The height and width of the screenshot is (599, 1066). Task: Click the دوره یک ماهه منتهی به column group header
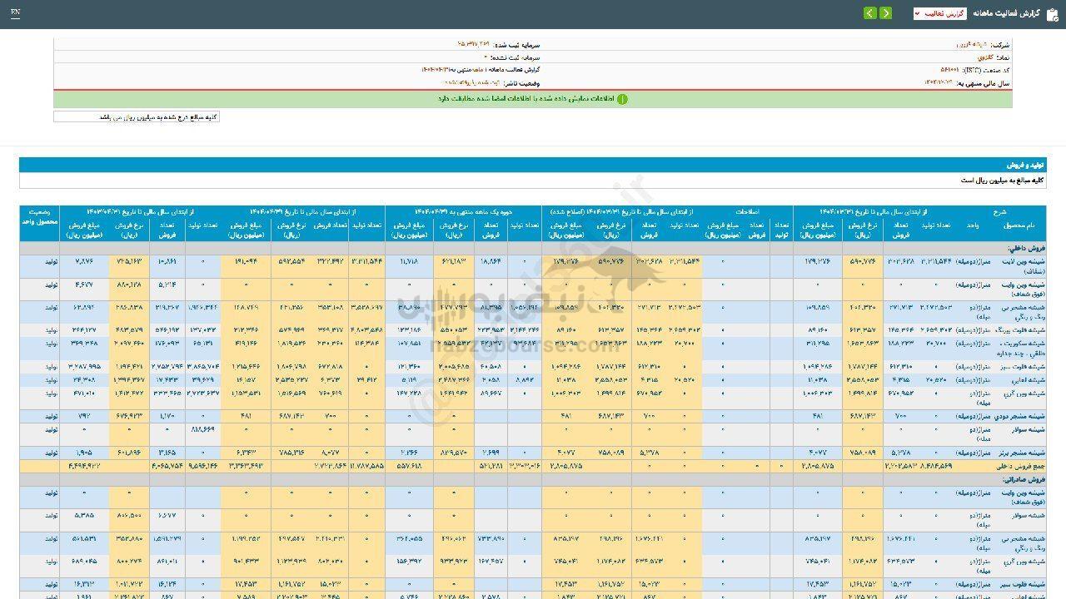coord(463,211)
